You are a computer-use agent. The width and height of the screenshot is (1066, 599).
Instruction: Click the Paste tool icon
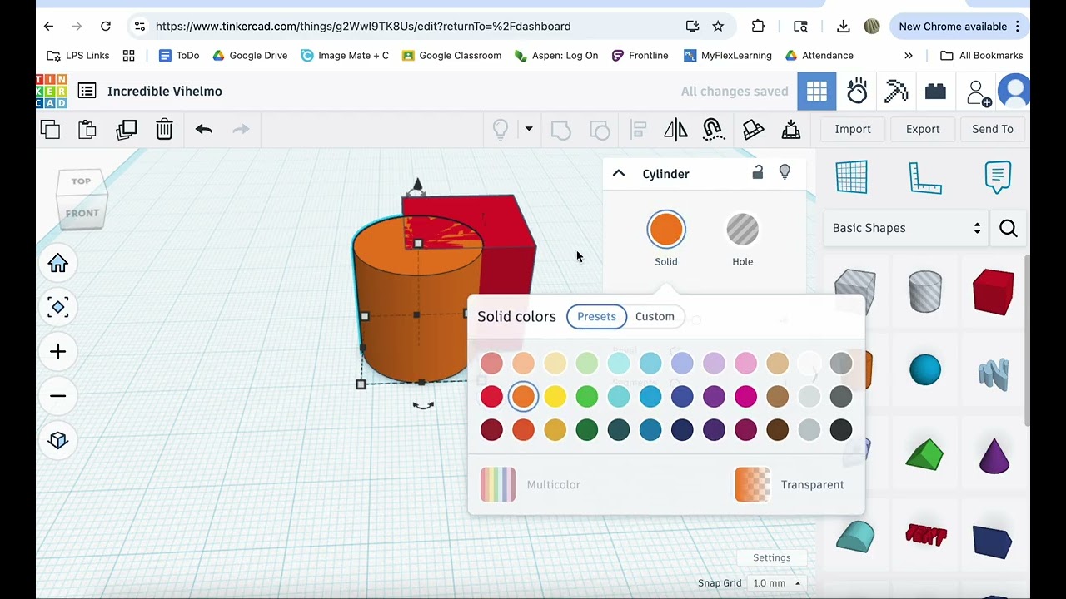[x=87, y=129]
